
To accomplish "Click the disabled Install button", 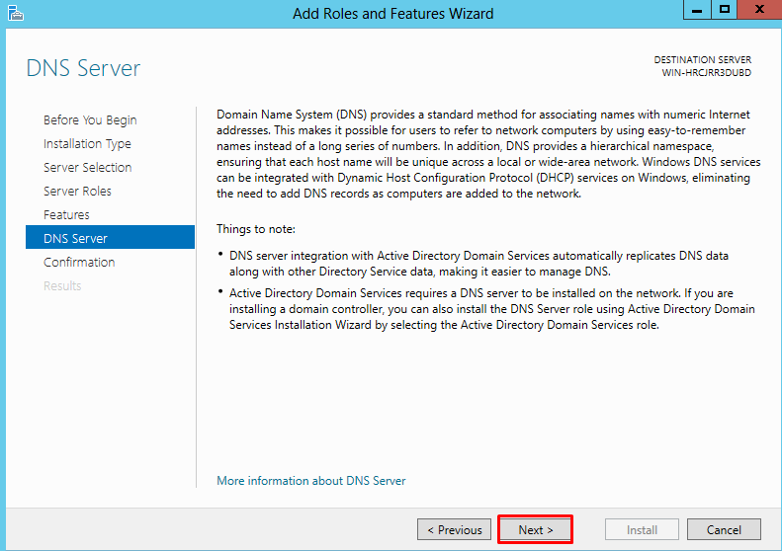I will point(642,529).
